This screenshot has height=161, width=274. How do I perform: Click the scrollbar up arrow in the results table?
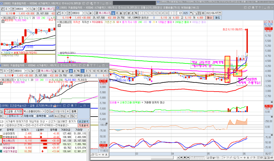pyautogui.click(x=88, y=130)
